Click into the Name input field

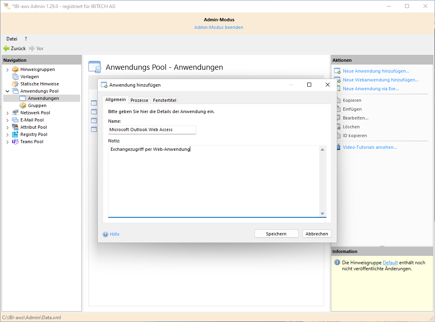tap(152, 130)
